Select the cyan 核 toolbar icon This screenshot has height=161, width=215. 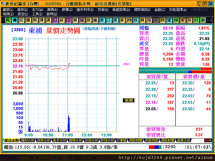pos(135,20)
